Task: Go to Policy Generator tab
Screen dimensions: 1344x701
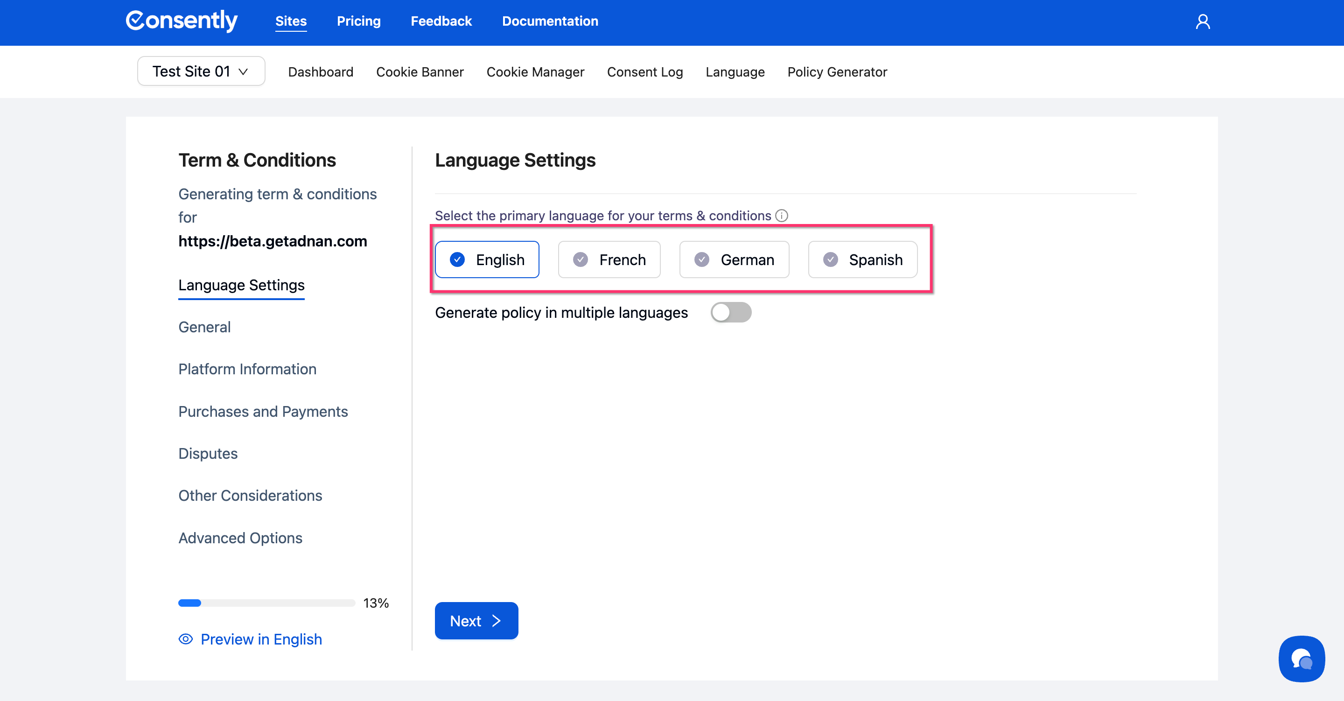Action: pyautogui.click(x=837, y=71)
